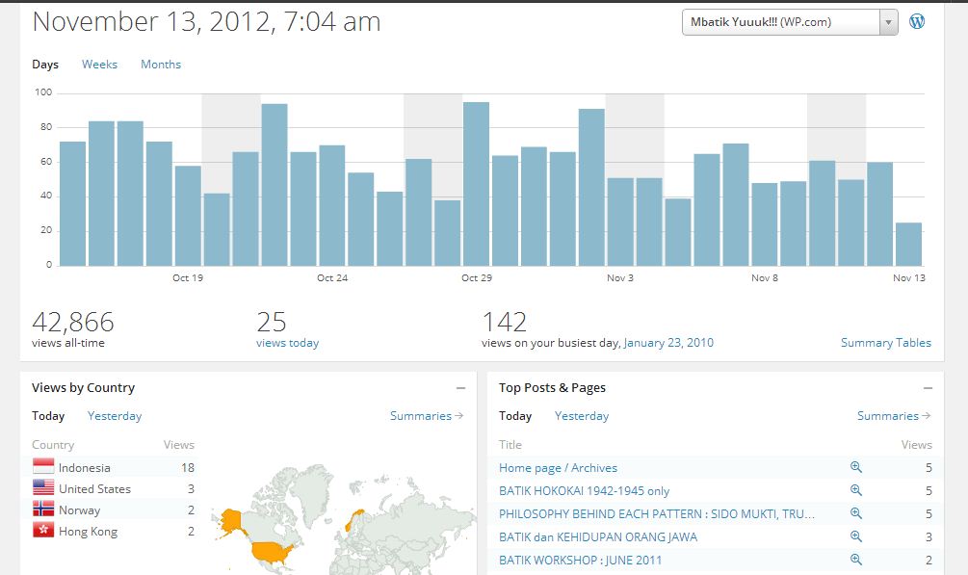Open the Mbatik Yuuuk!!! blog selector dropdown
968x575 pixels.
pos(789,22)
